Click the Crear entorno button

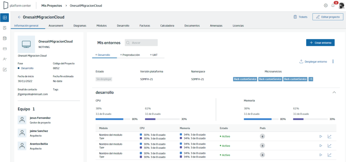tap(320, 43)
